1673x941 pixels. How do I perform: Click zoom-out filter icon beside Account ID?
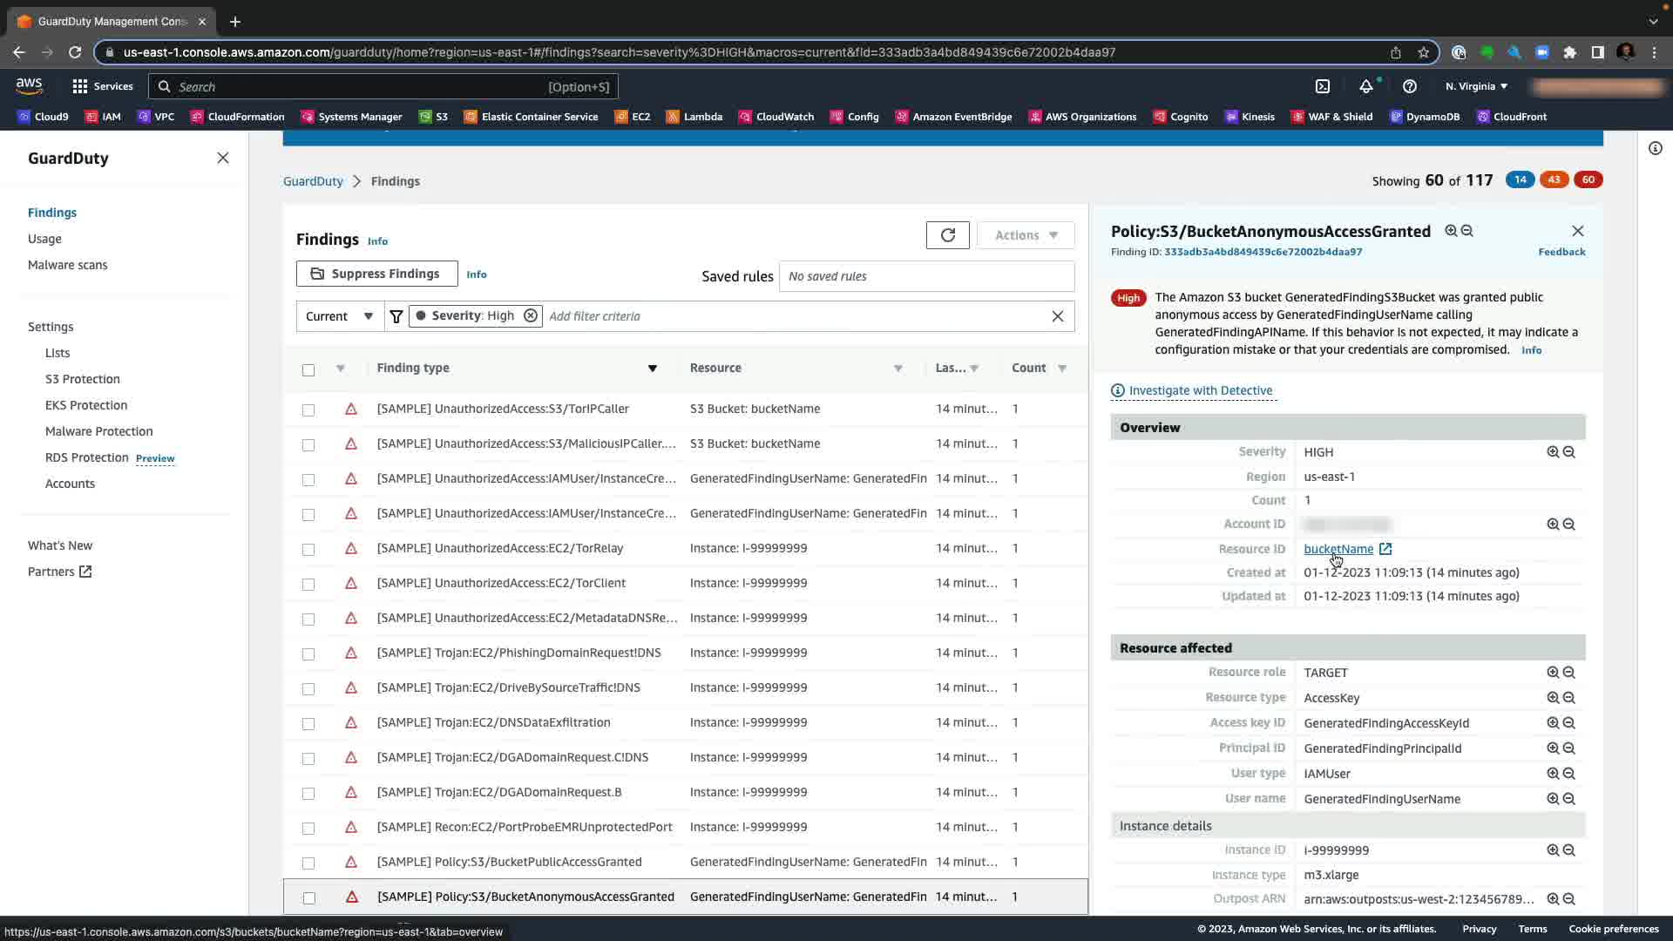tap(1569, 525)
